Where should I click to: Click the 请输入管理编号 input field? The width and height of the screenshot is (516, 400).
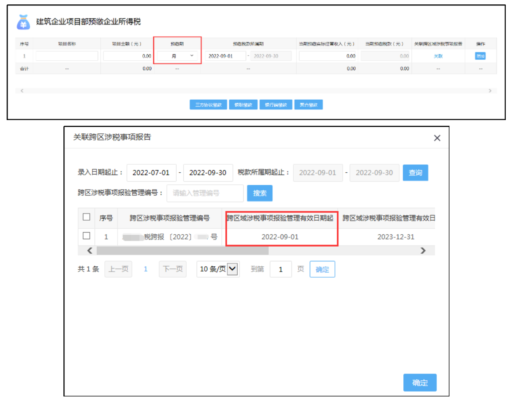click(x=205, y=193)
